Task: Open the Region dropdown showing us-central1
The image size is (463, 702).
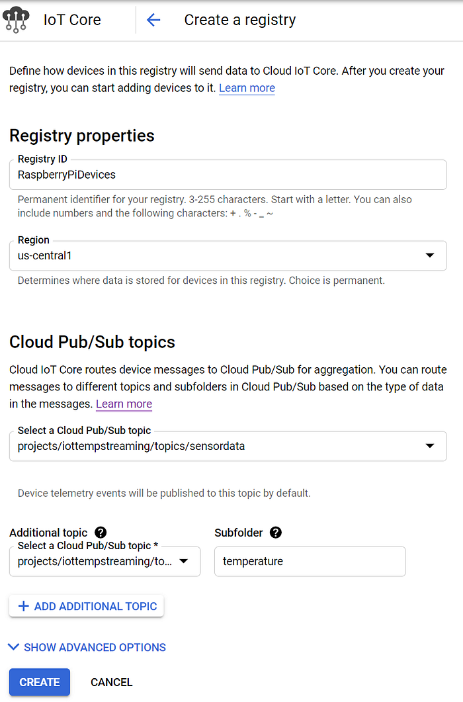Action: click(x=228, y=255)
